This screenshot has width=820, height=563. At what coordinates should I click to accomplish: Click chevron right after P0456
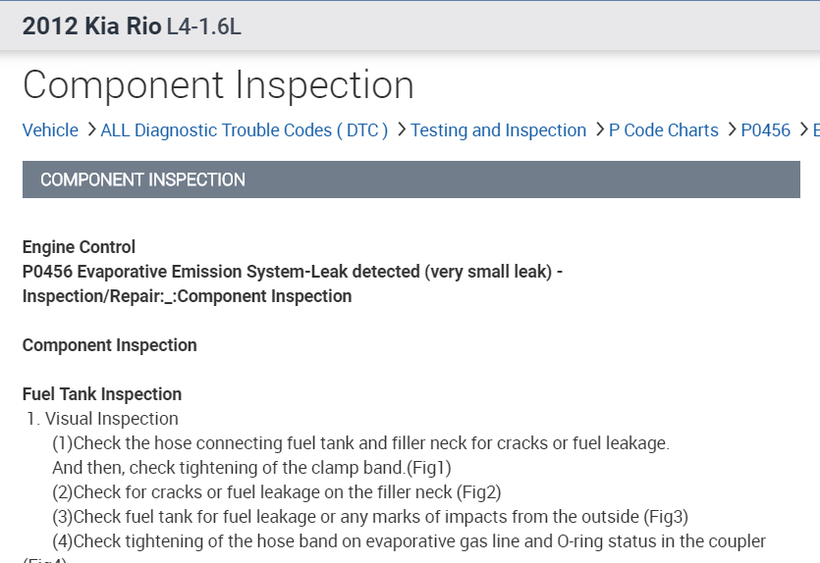[802, 130]
